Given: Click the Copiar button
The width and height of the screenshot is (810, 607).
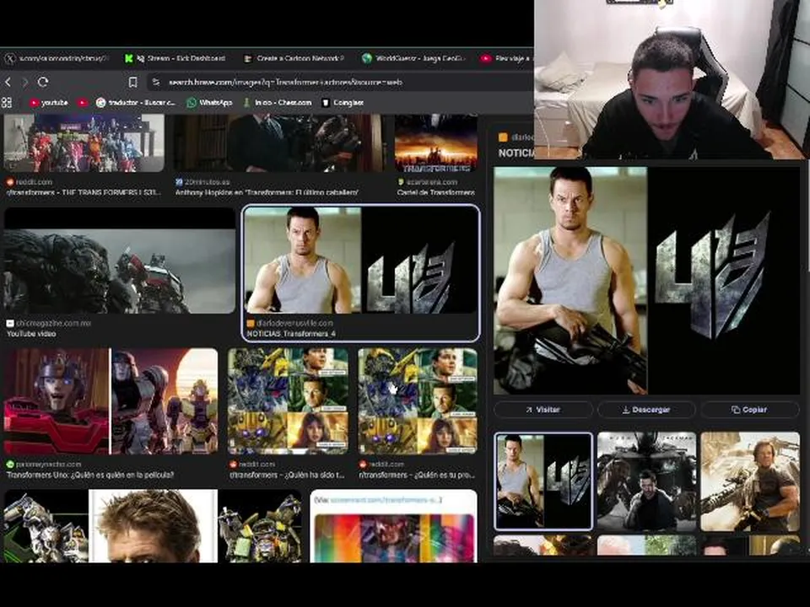Looking at the screenshot, I should pyautogui.click(x=750, y=410).
